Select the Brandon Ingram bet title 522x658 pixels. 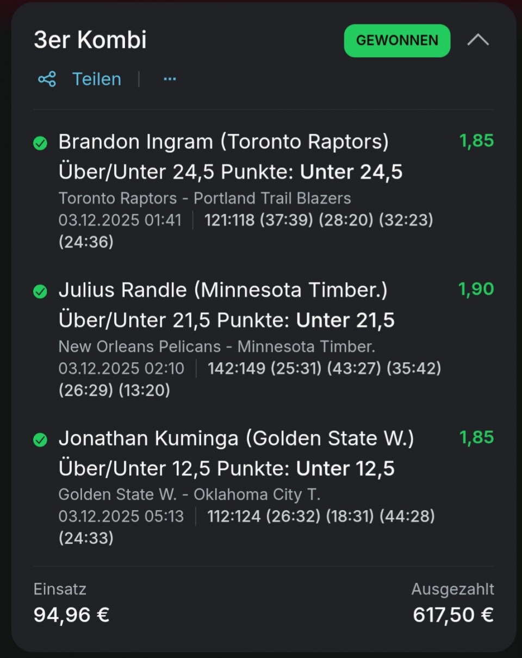(223, 142)
